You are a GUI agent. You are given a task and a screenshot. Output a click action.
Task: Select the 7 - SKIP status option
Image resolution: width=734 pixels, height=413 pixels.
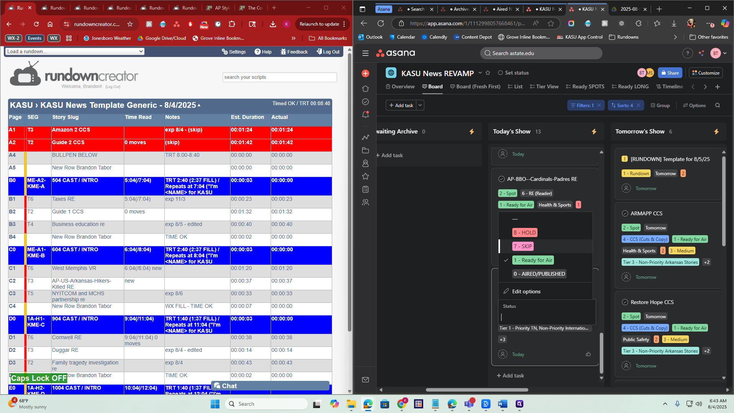pyautogui.click(x=523, y=246)
